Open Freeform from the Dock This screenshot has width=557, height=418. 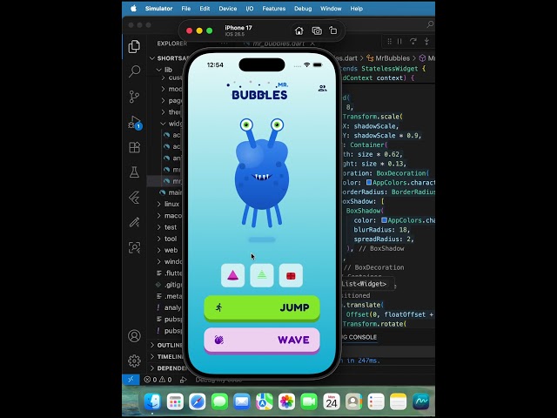coord(420,402)
